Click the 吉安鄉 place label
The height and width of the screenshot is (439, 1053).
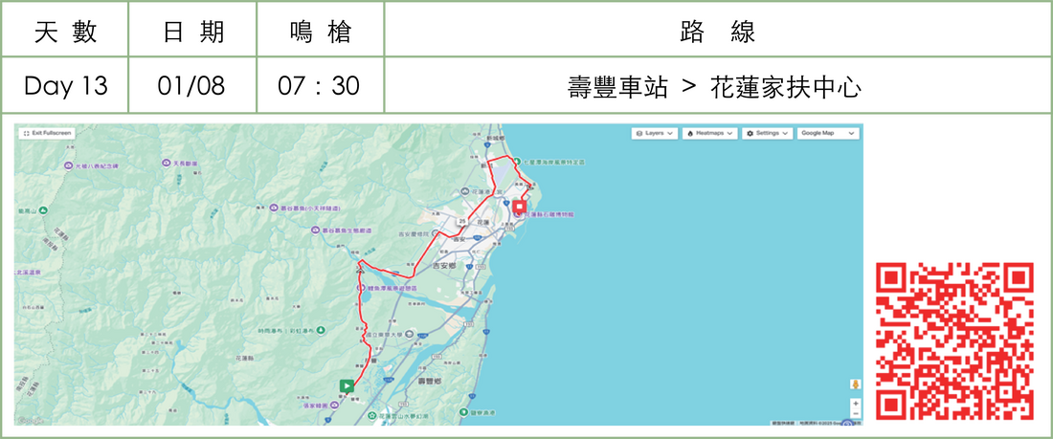point(444,266)
